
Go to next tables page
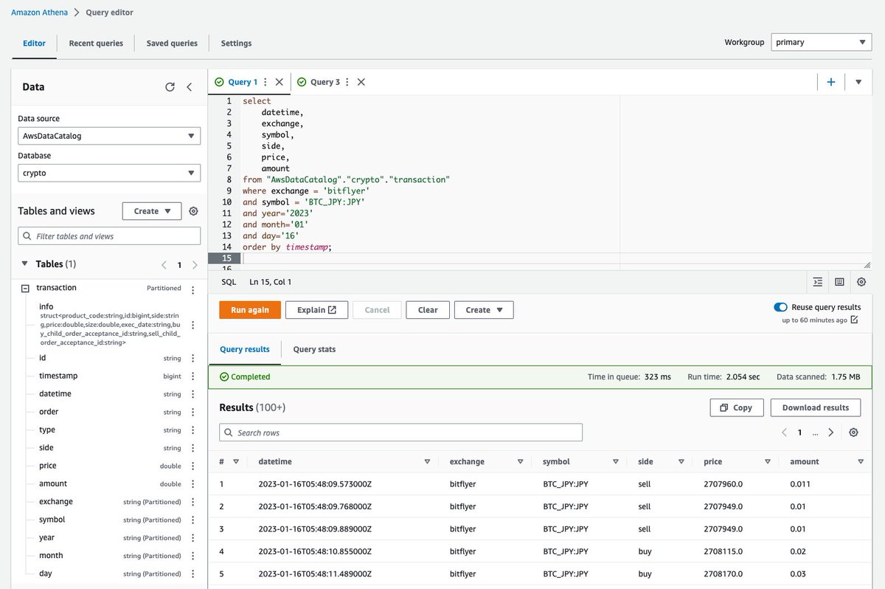(195, 264)
